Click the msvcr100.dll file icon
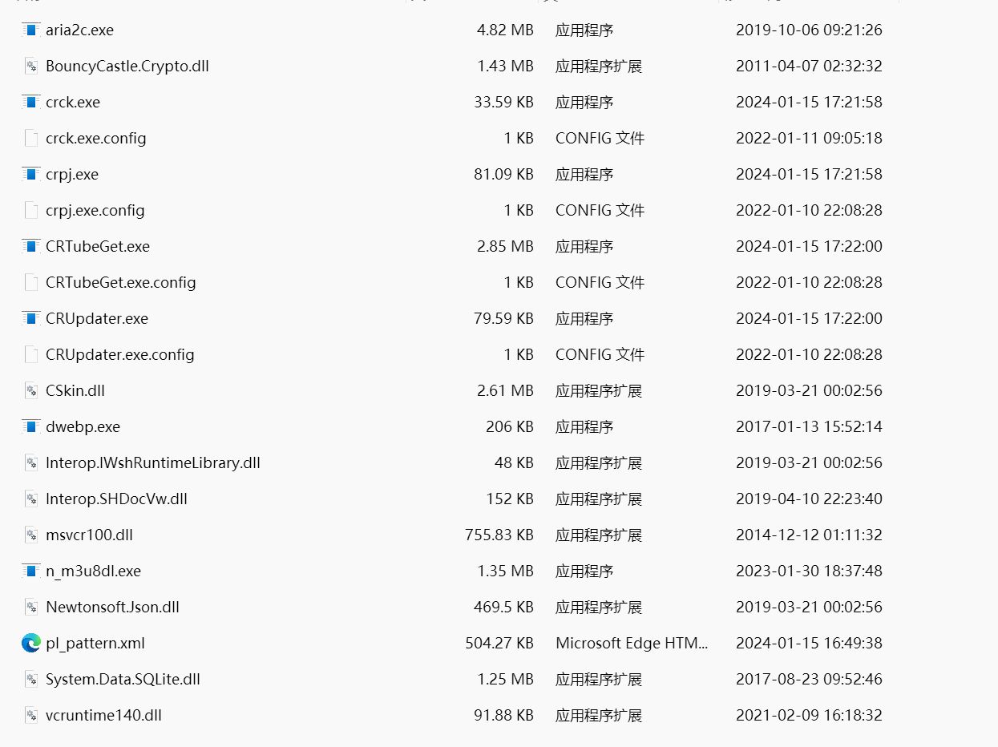Screen dimensions: 998x747 tap(31, 535)
